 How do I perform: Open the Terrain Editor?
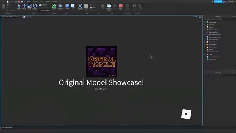pyautogui.click(x=53, y=7)
